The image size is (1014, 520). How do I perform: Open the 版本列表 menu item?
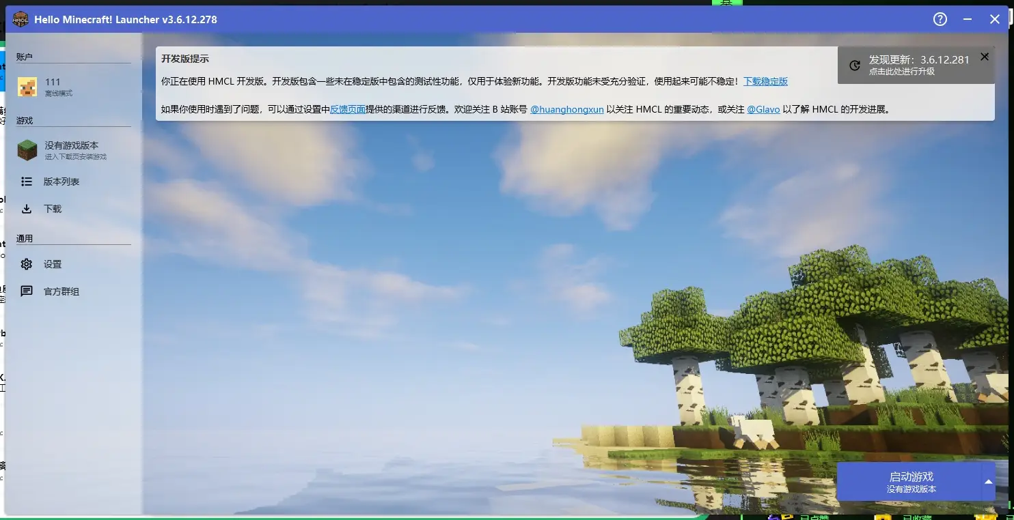[x=74, y=182]
